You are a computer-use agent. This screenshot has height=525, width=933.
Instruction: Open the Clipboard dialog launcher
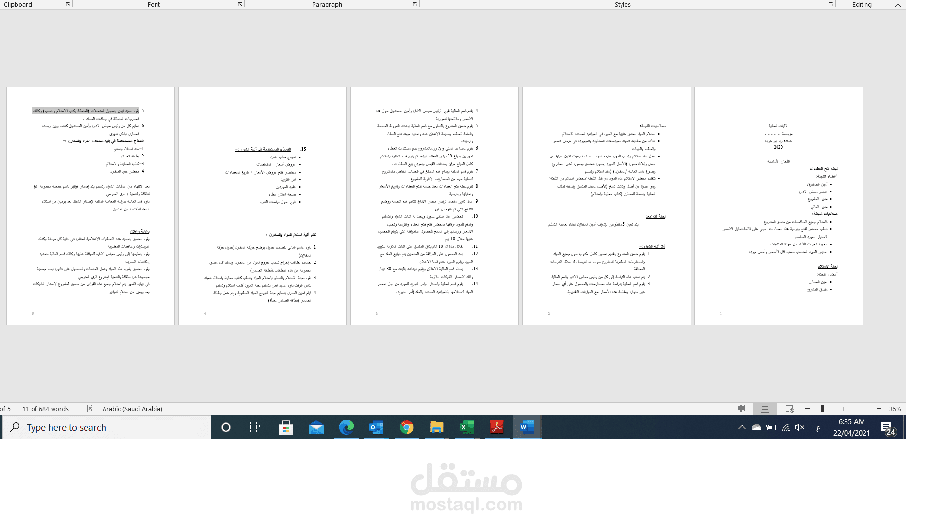68,4
